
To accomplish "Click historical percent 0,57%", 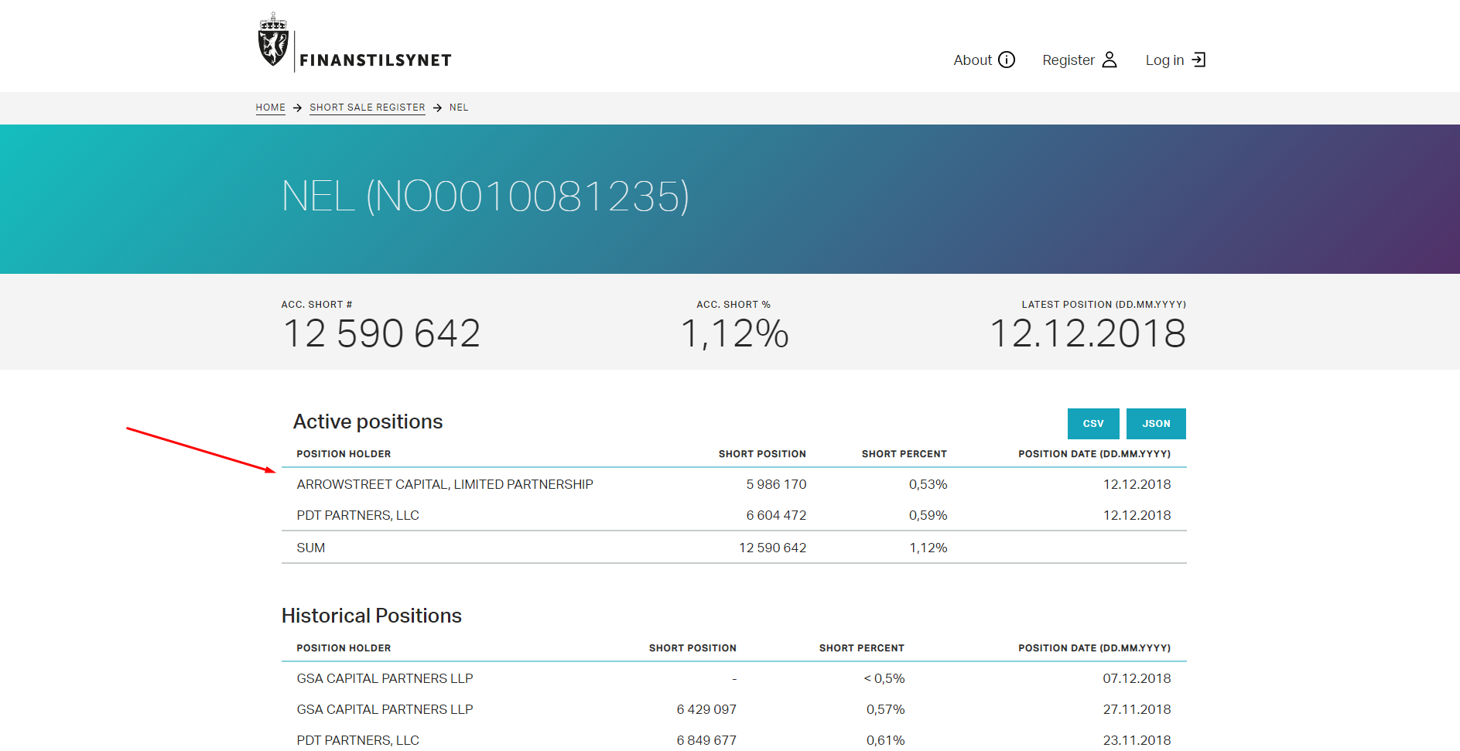I will click(x=885, y=709).
